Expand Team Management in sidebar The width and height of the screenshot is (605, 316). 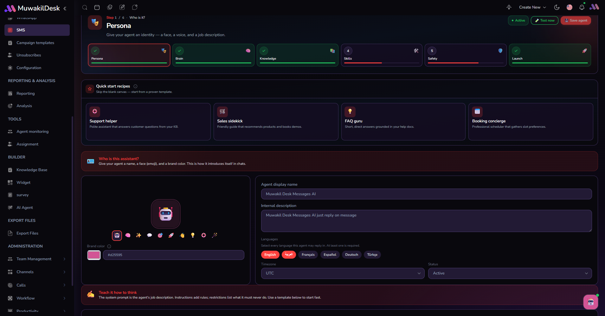[x=37, y=259]
